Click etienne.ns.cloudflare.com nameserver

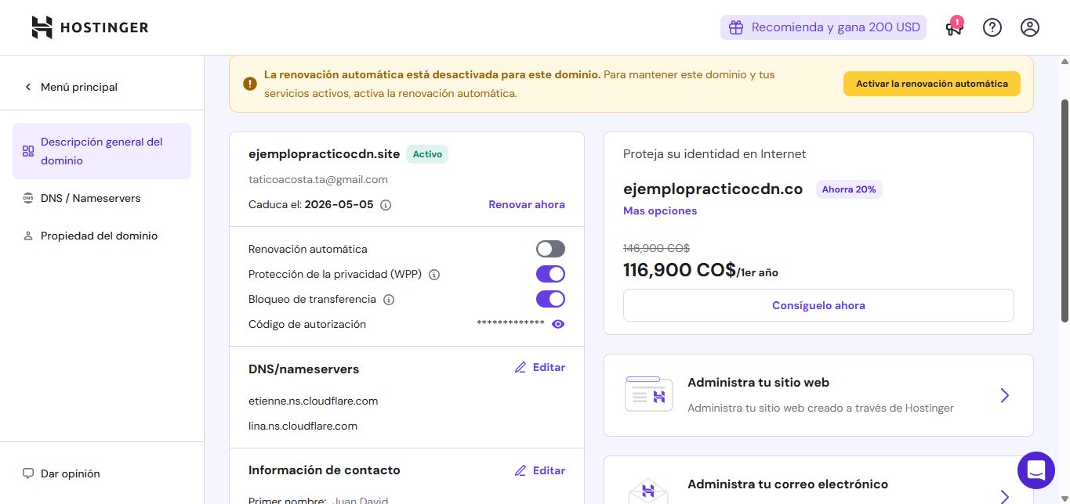click(x=314, y=401)
